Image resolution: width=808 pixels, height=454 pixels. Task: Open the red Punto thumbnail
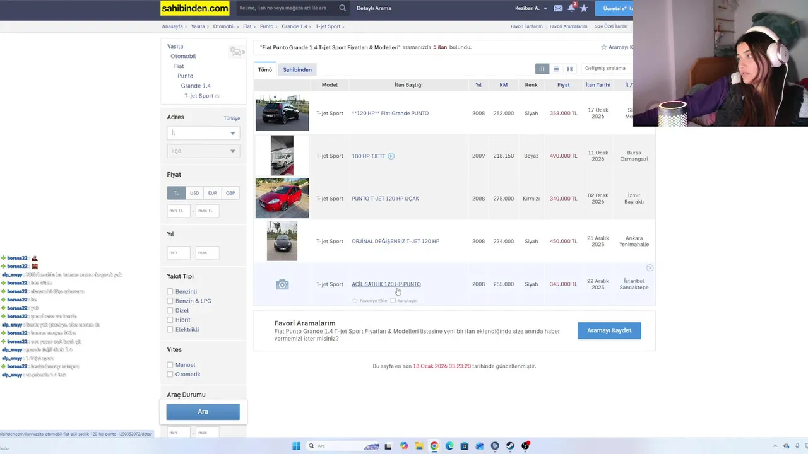(x=282, y=198)
